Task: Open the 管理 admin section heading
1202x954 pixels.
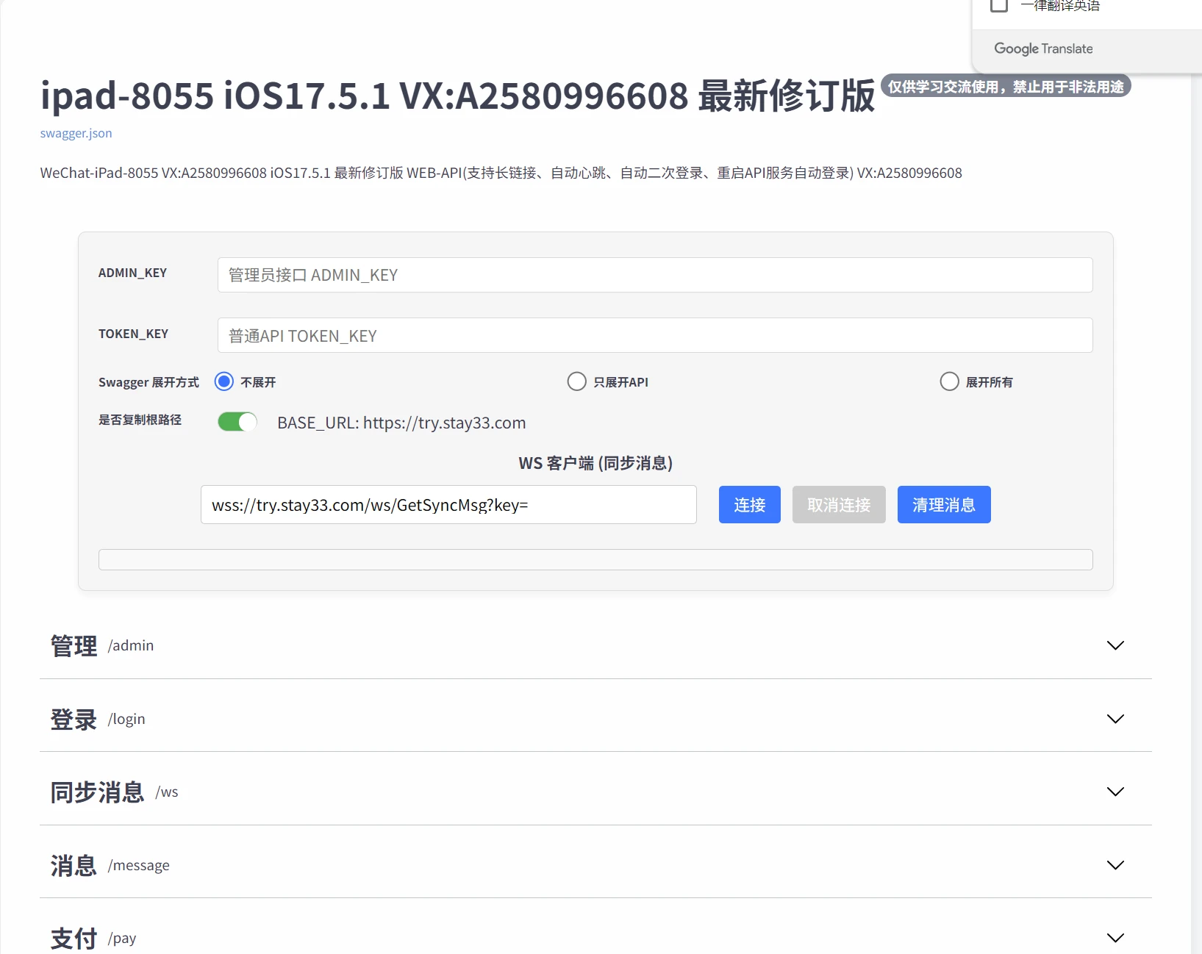Action: tap(74, 645)
